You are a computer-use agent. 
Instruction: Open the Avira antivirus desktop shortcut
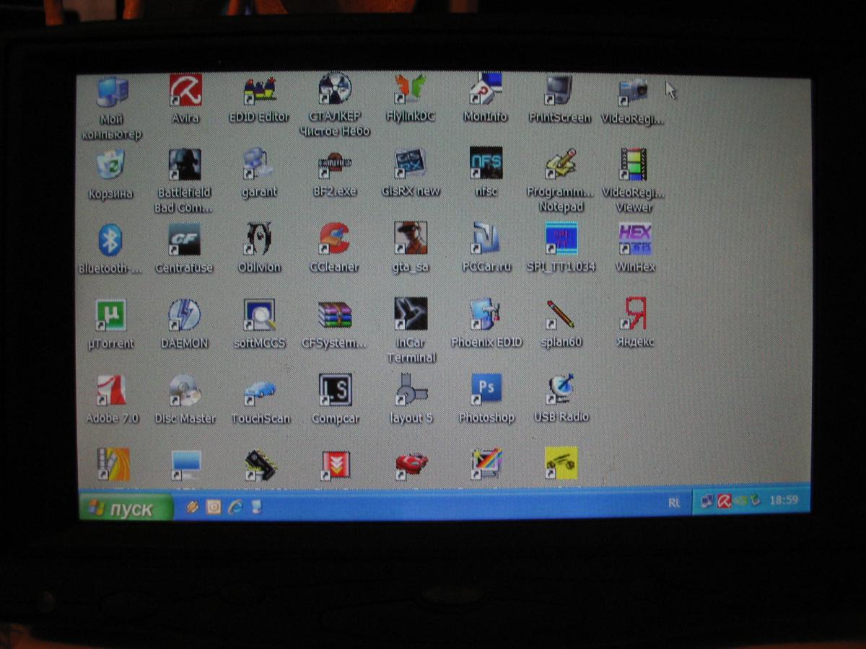click(x=185, y=92)
